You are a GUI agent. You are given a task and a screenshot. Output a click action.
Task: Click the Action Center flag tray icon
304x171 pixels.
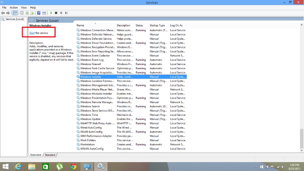point(272,167)
